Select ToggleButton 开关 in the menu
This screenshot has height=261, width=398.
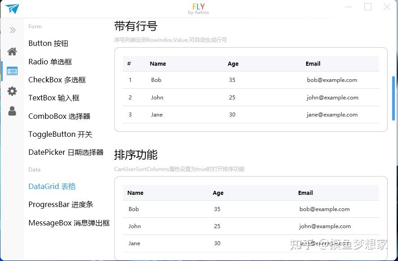(60, 134)
